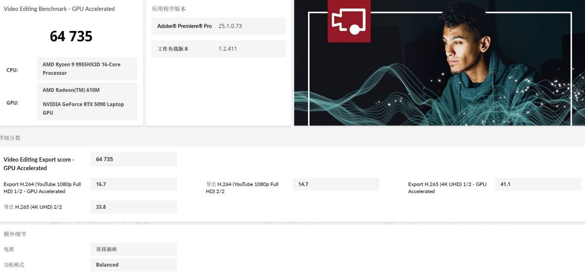Screen dimensions: 585x278
Task: Click the AMD Ryzen 9 9955HX3D processor field
Action: (x=87, y=69)
